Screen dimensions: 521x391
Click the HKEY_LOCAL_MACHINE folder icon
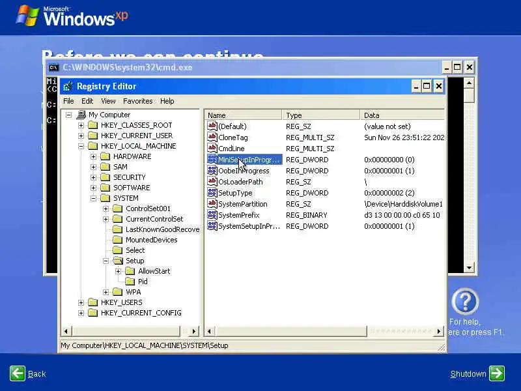click(x=93, y=146)
